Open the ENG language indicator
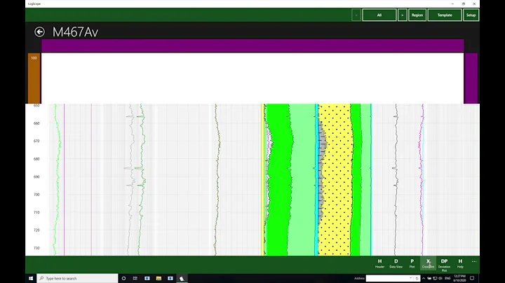 (x=447, y=278)
